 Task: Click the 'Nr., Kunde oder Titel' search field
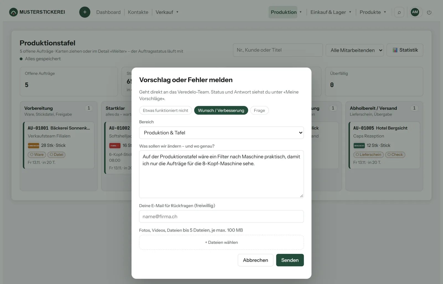(x=278, y=50)
